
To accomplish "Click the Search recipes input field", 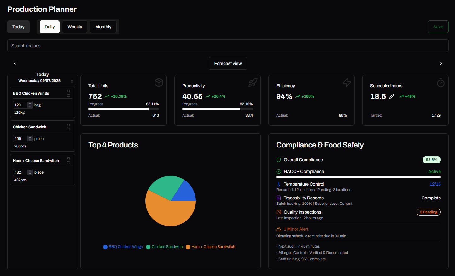I will 228,46.
